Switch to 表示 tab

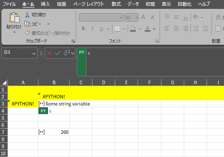[x=166, y=4]
